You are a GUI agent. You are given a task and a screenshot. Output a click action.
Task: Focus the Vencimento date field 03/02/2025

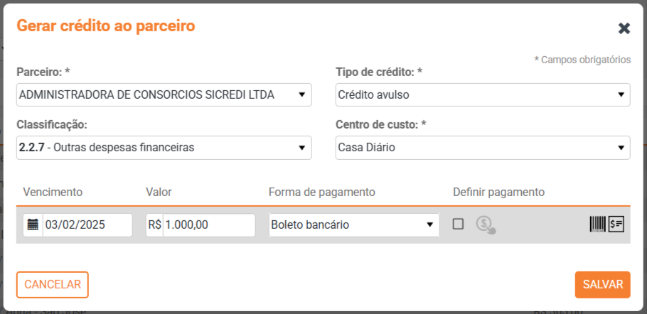pos(87,225)
